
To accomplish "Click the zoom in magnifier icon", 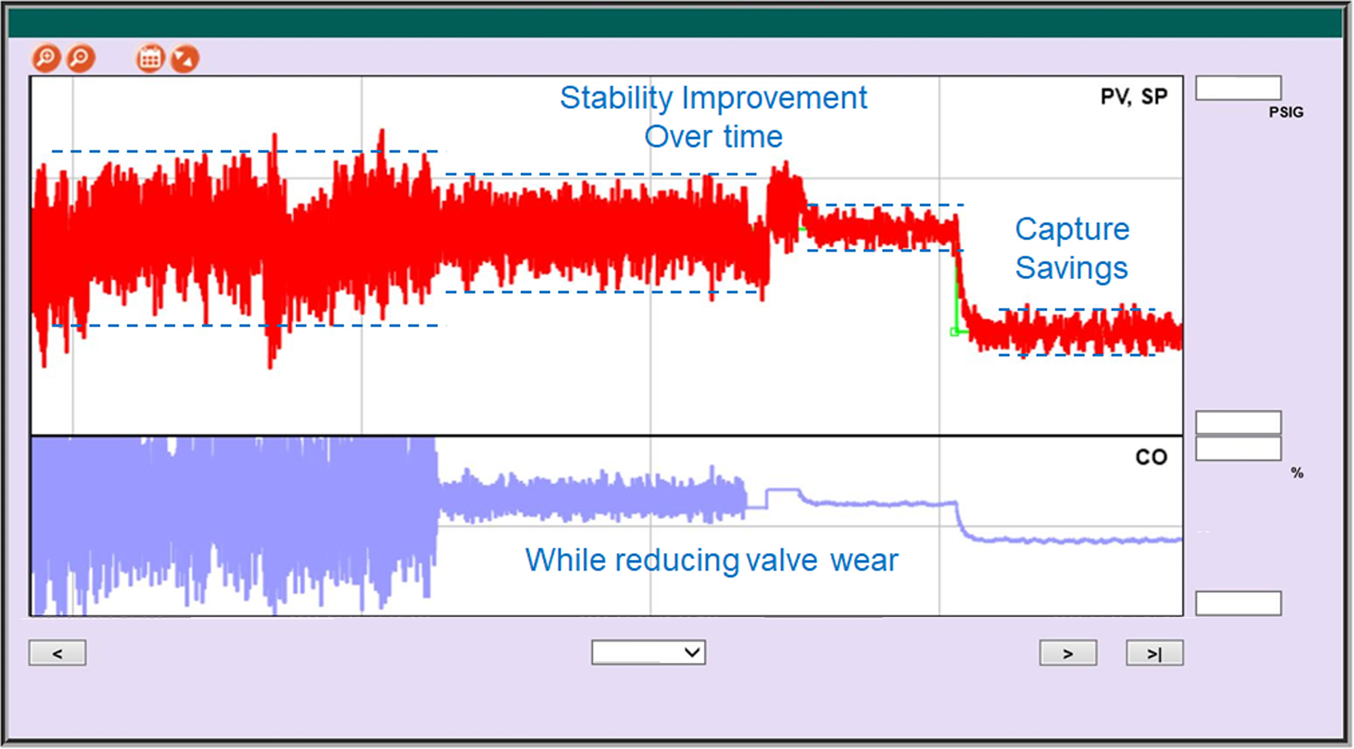I will click(46, 58).
